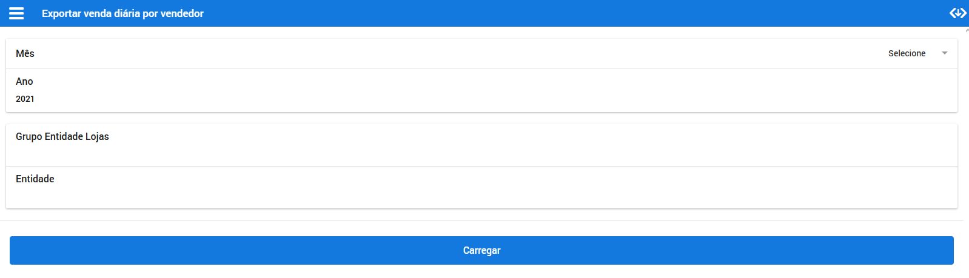Click the page title Exportar venda diária
969x278 pixels.
(x=122, y=13)
